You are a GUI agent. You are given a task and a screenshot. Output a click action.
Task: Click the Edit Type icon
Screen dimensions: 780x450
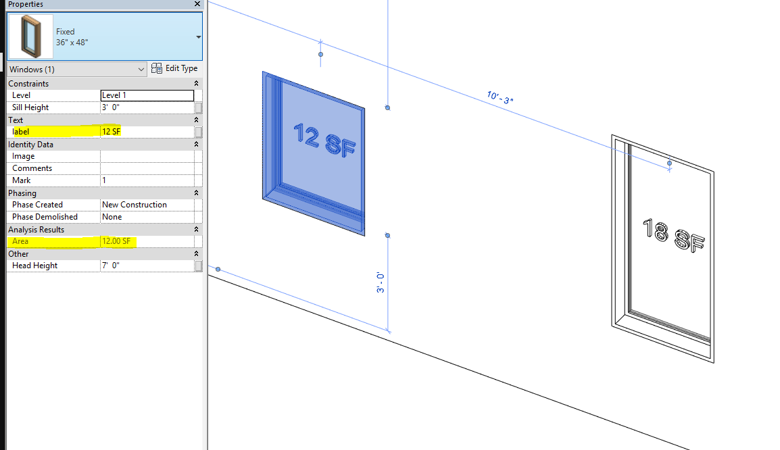point(157,68)
